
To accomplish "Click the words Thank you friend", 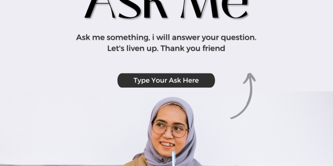I will tap(193, 48).
